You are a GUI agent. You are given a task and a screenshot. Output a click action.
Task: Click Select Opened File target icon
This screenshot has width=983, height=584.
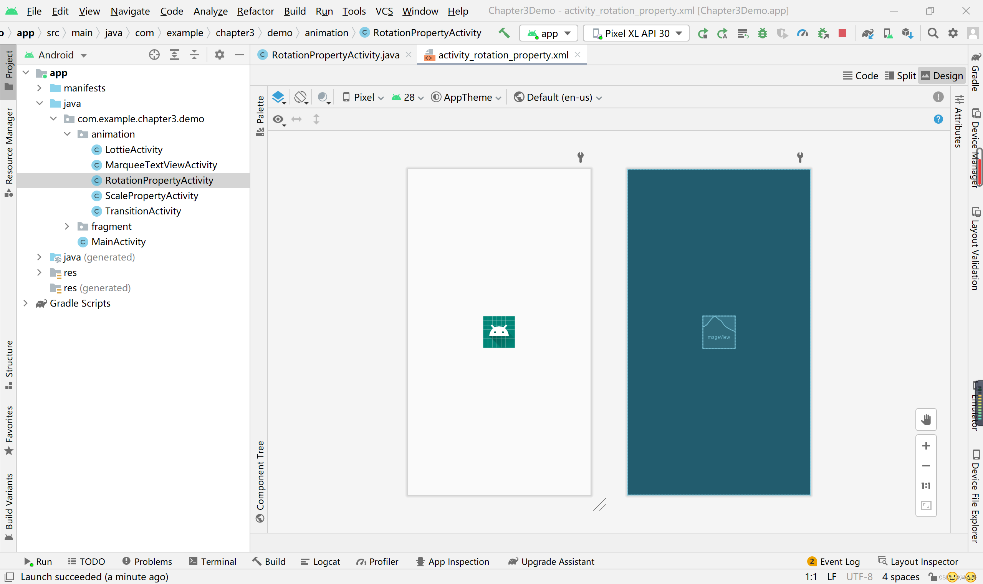154,55
